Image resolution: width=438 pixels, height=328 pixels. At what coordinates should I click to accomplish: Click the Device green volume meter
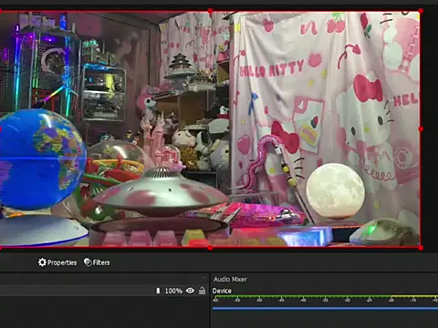[325, 296]
